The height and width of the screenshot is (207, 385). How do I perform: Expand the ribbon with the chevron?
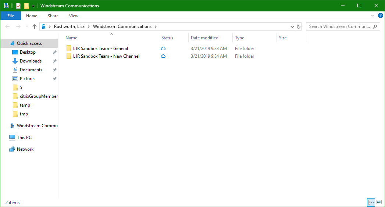click(x=372, y=15)
